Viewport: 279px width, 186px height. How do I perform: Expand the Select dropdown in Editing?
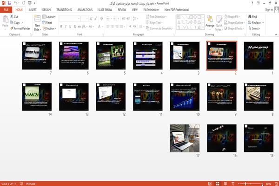point(254,28)
